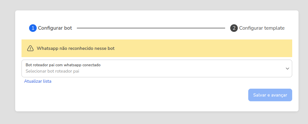308x124 pixels.
Task: Click the warning triangle icon
Action: (x=30, y=48)
